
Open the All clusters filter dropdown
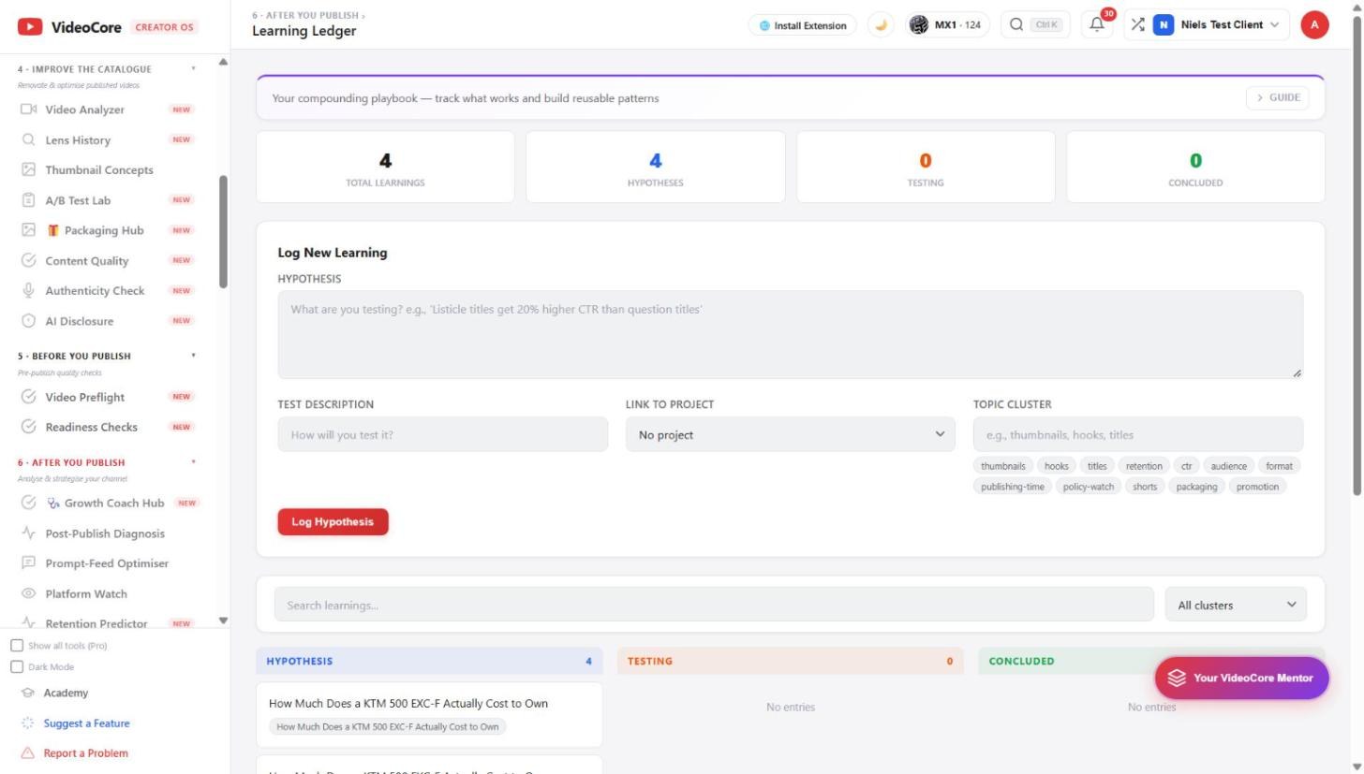point(1236,605)
